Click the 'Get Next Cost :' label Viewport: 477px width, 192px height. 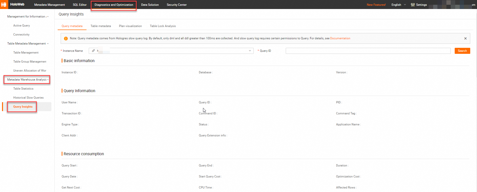[71, 187]
